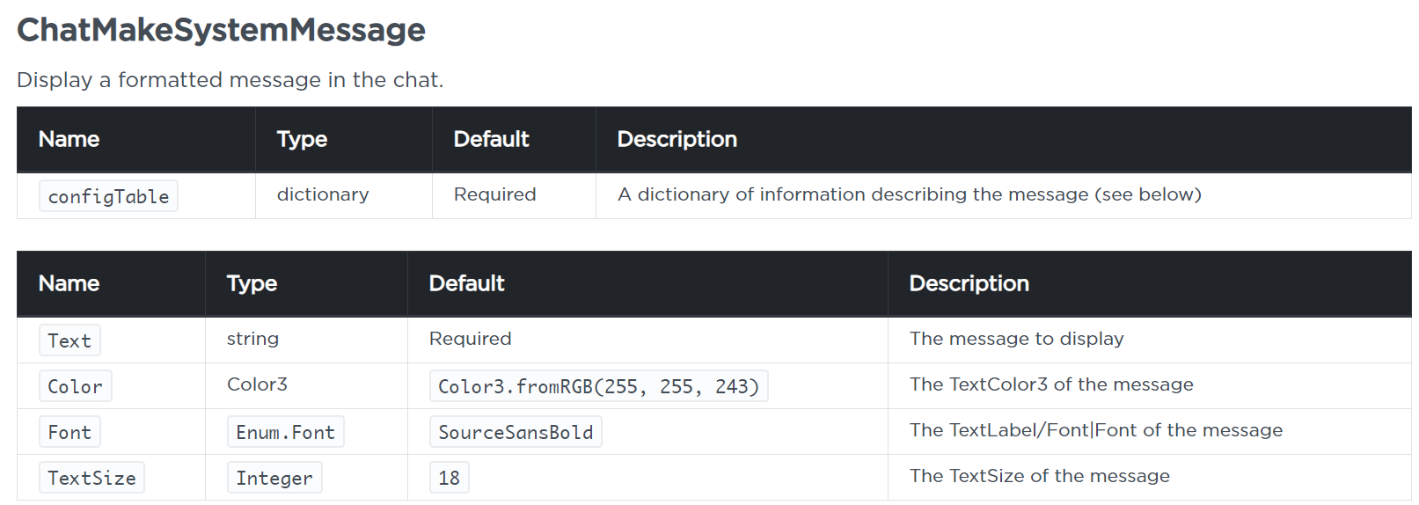Click the Color3 type cell
Viewport: 1419px width, 505px height.
(257, 384)
